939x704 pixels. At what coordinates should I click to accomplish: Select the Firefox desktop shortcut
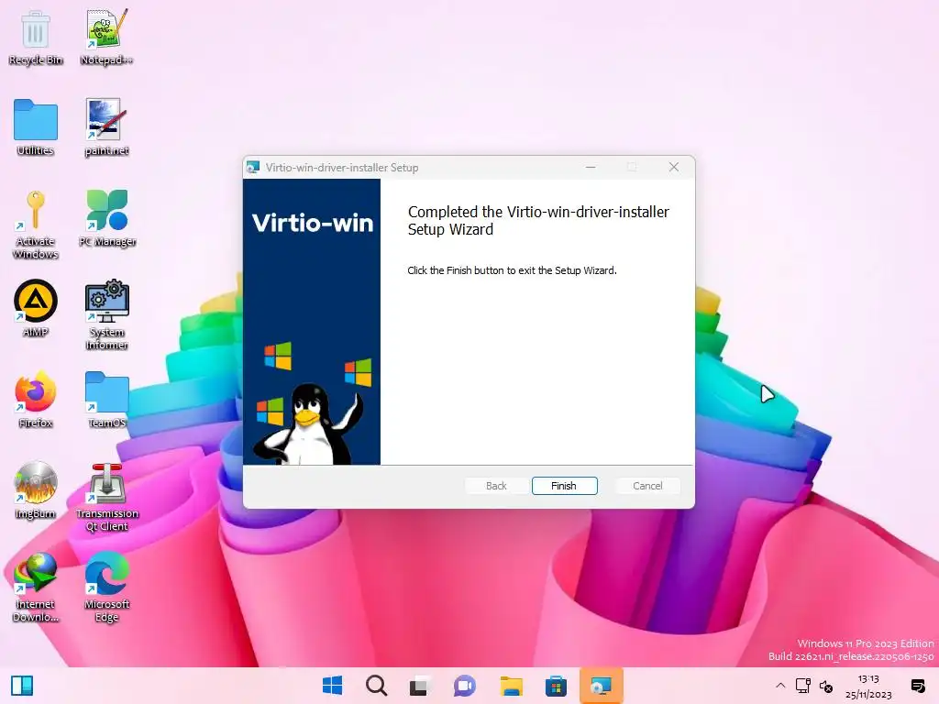[x=36, y=400]
